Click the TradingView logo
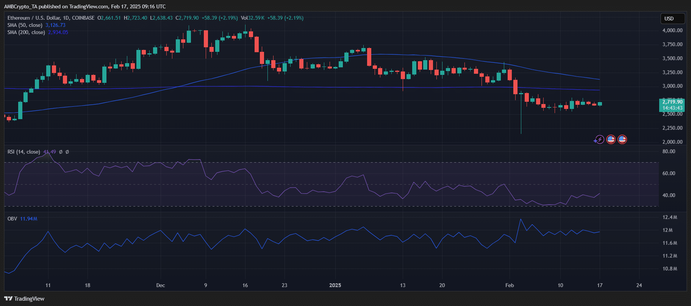The height and width of the screenshot is (306, 691). (24, 299)
